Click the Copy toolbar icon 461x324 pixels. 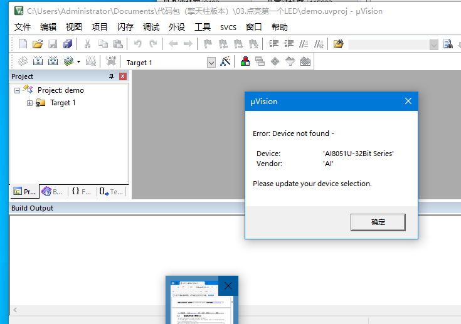tap(103, 44)
